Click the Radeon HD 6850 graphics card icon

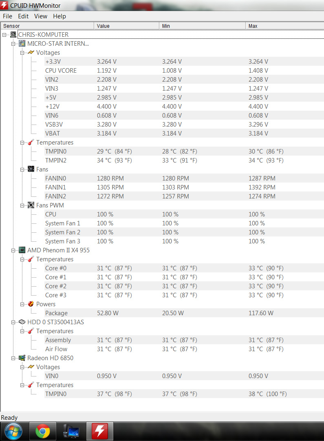pos(22,358)
